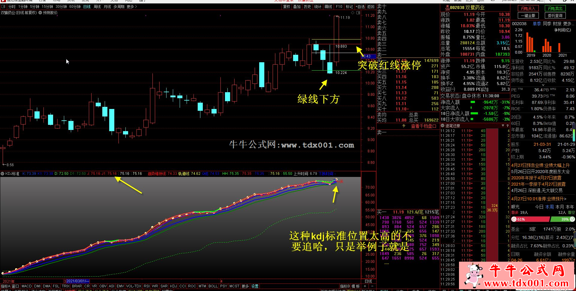Expand 更多 periods chevron
The height and width of the screenshot is (291, 576).
132,7
